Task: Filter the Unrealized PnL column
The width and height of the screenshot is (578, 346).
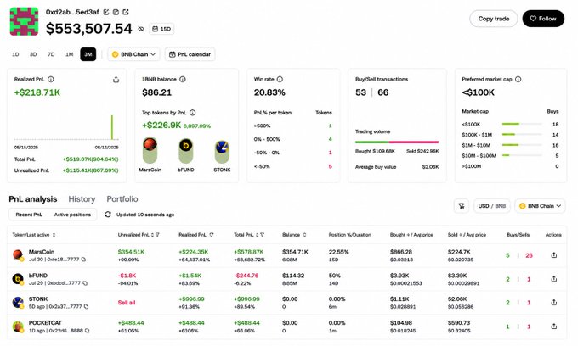Action: (157, 235)
